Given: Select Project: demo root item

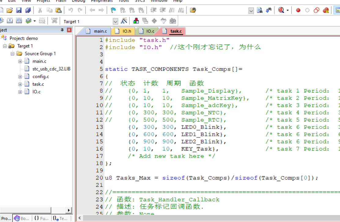Looking at the screenshot, I should 24,38.
